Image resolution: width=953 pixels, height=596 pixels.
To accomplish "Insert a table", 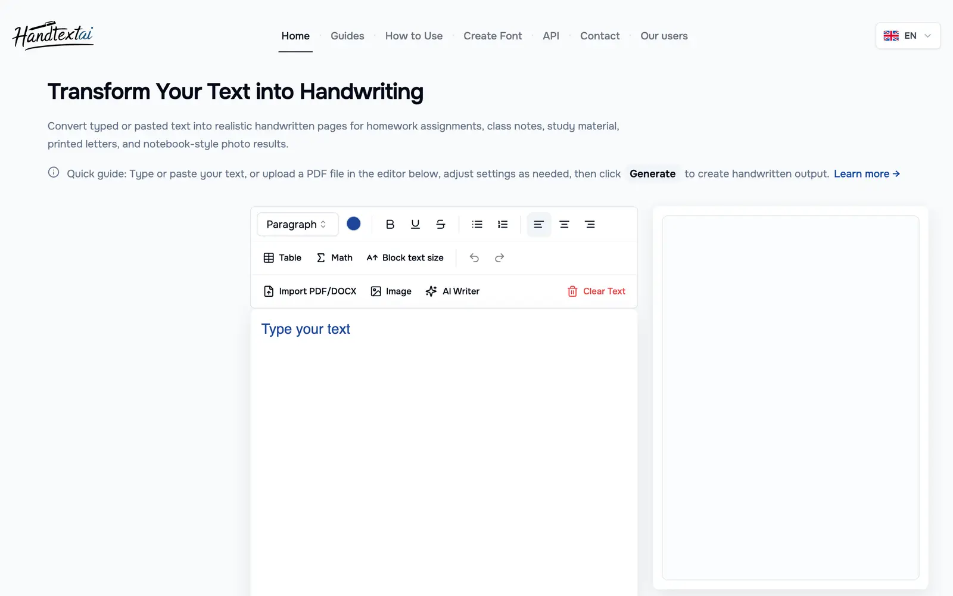I will click(x=282, y=257).
